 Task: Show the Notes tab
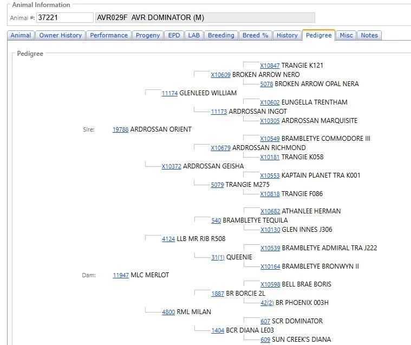point(369,35)
